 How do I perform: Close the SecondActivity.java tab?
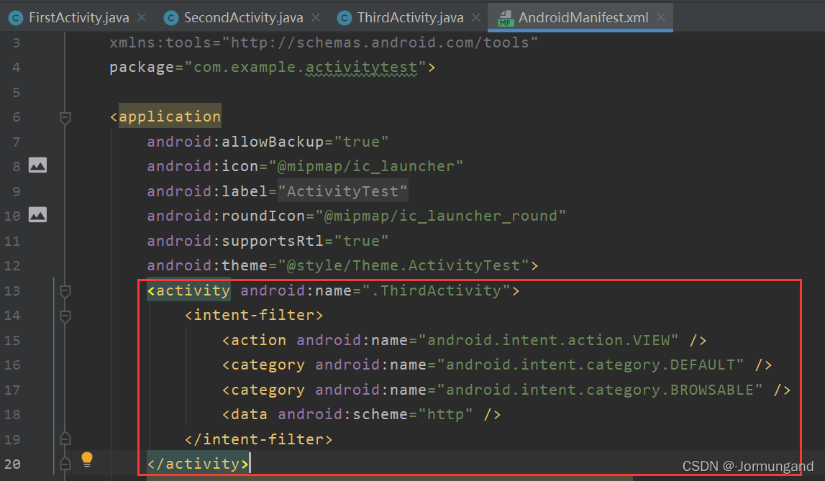[x=316, y=17]
